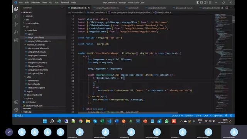The width and height of the screenshot is (247, 139).
Task: Open Word from taskbar
Action: (x=117, y=121)
